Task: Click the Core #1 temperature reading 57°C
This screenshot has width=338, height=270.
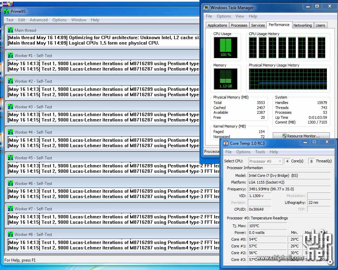Action: pyautogui.click(x=267, y=246)
